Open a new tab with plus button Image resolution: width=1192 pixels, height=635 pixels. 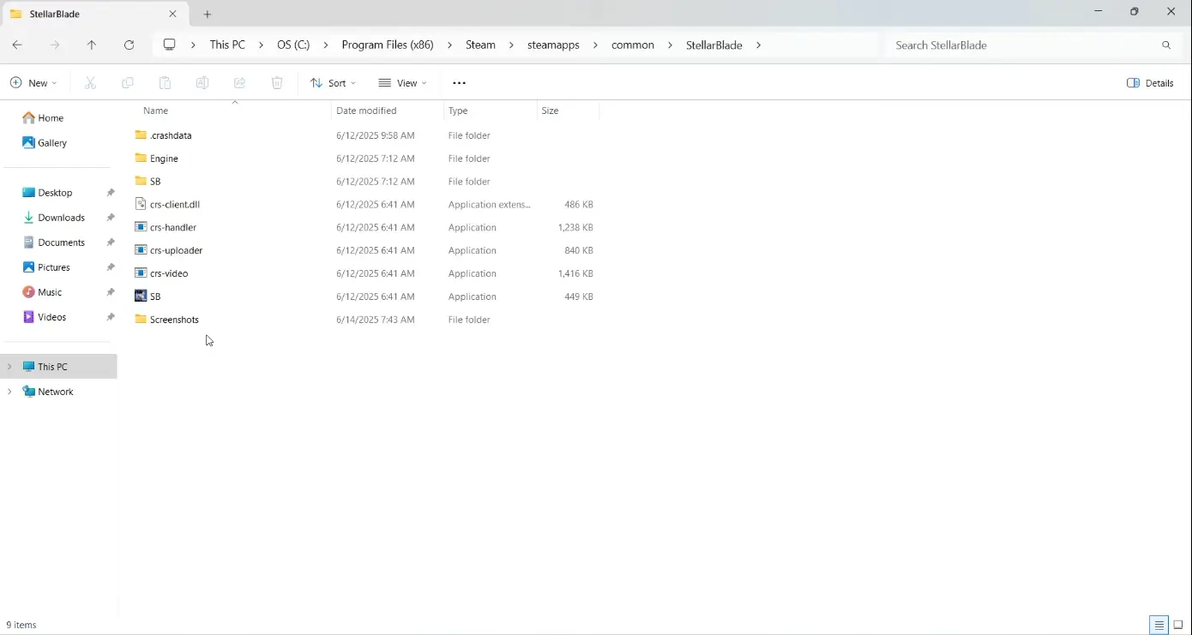208,14
